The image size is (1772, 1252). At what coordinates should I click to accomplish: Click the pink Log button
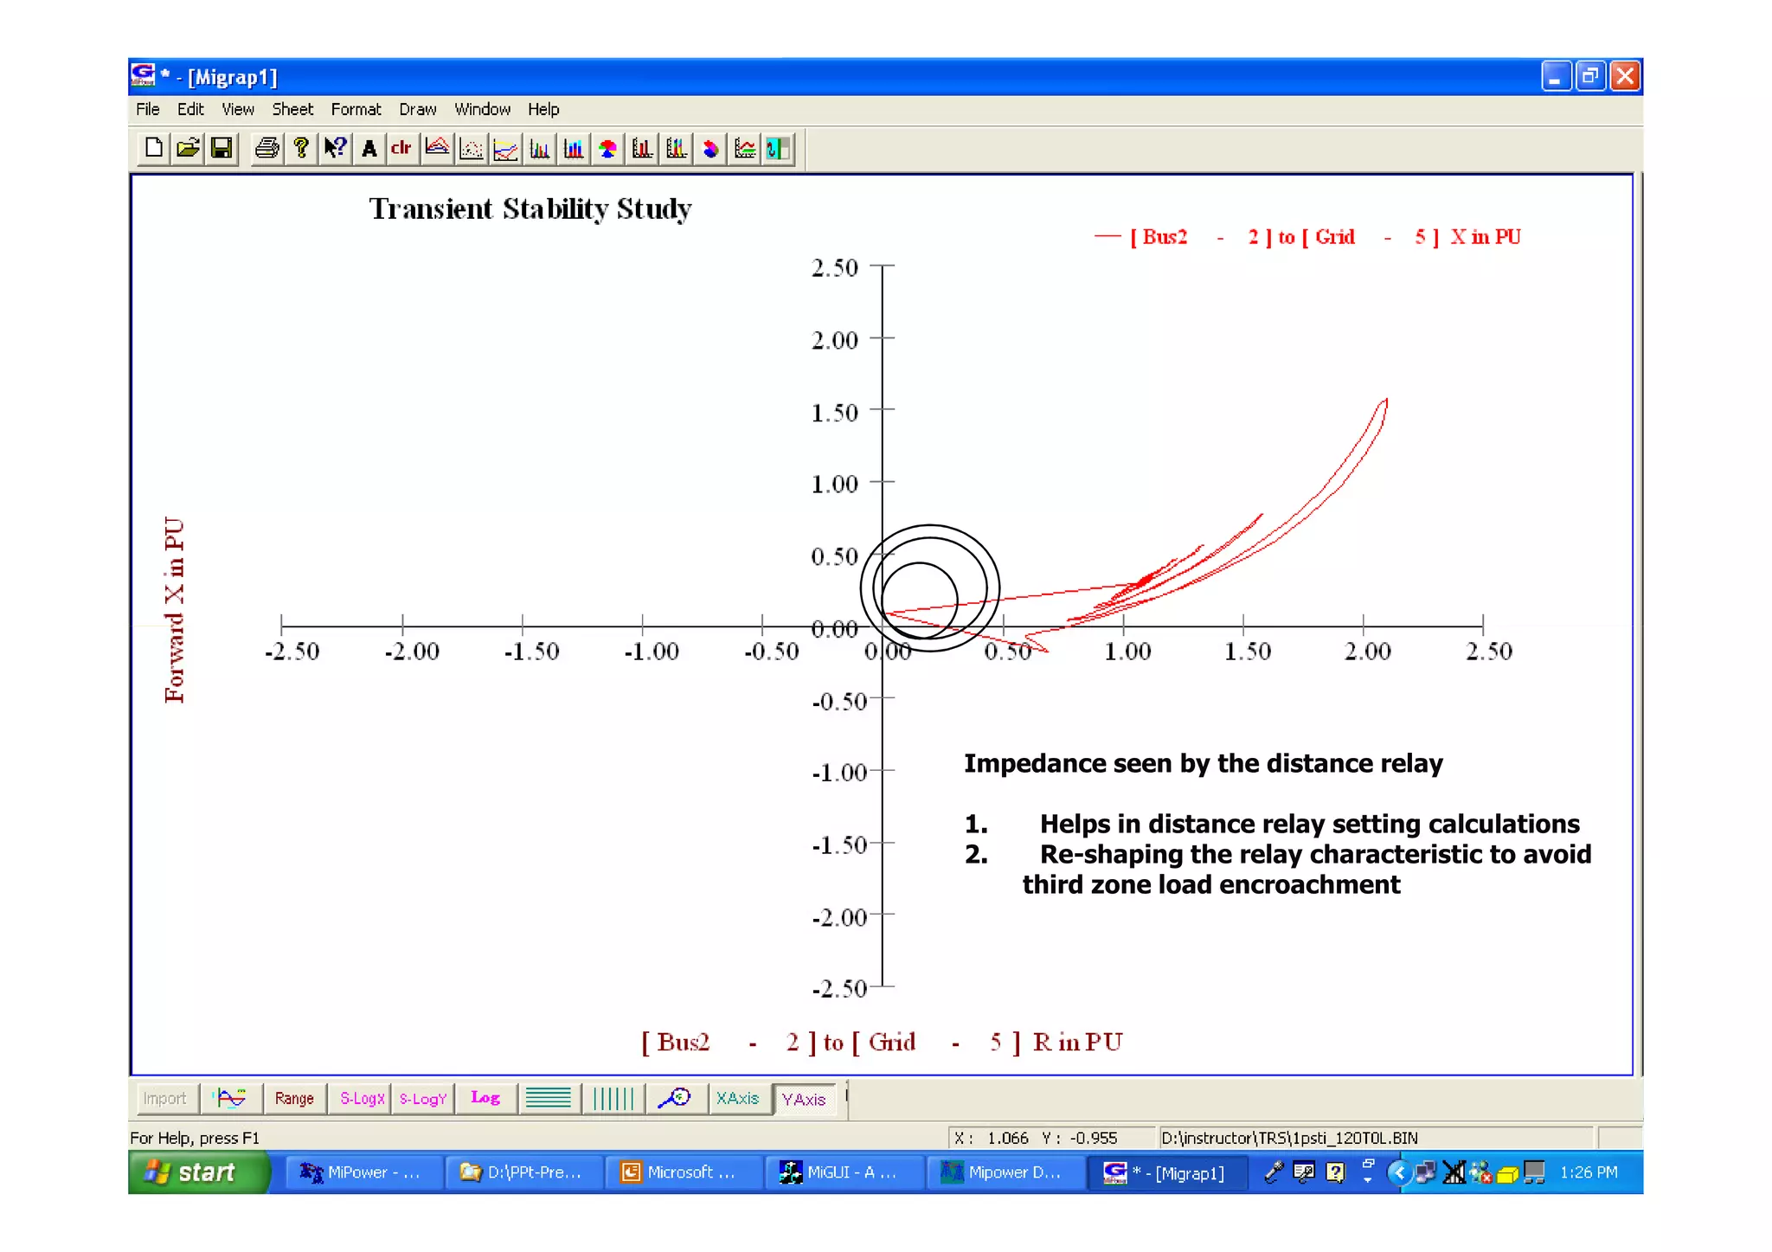coord(485,1098)
